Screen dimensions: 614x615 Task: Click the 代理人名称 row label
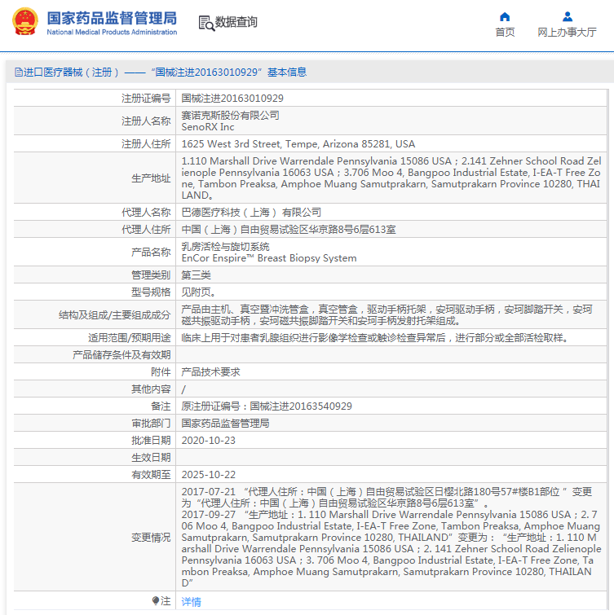pyautogui.click(x=146, y=212)
